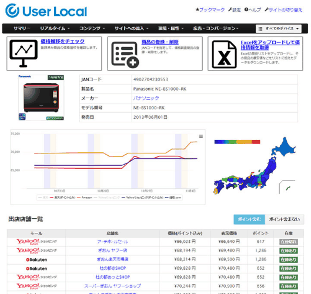Viewport: 311px width, 294px height.
Task: Expand リアルタイム menu
Action: [x=55, y=28]
